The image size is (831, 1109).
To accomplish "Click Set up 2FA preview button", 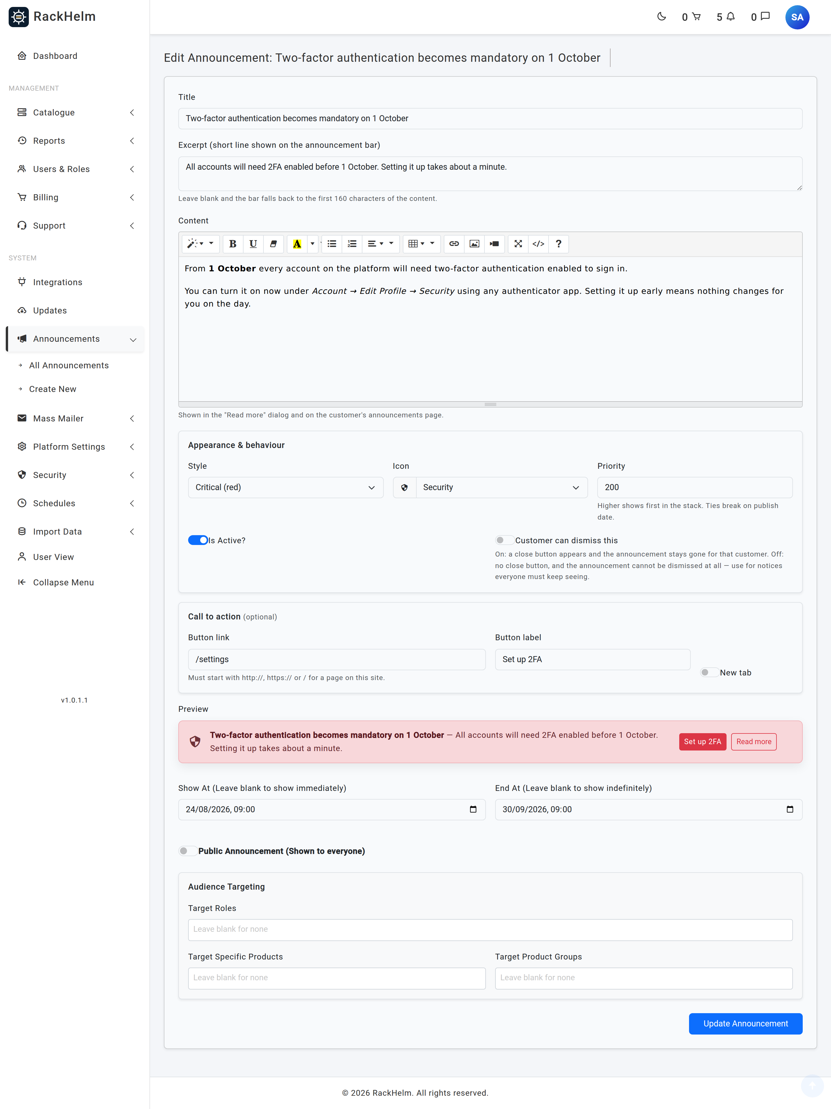I will 702,742.
